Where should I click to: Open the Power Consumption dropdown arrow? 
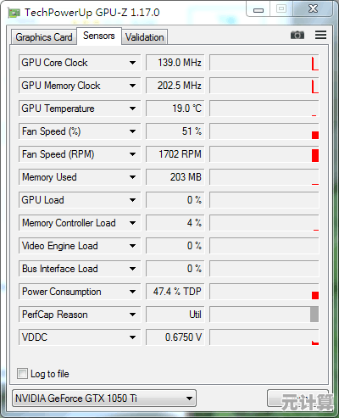[132, 292]
